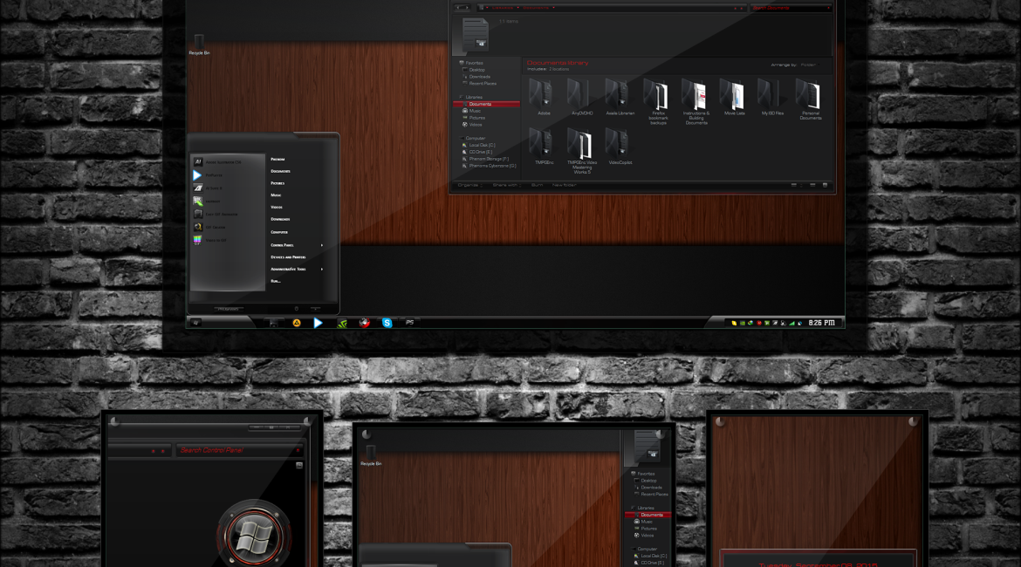This screenshot has height=567, width=1021.
Task: Click the green NVIDIA taskbar icon
Action: tap(343, 323)
